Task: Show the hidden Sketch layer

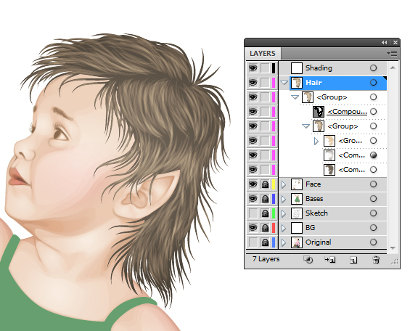Action: pos(253,213)
